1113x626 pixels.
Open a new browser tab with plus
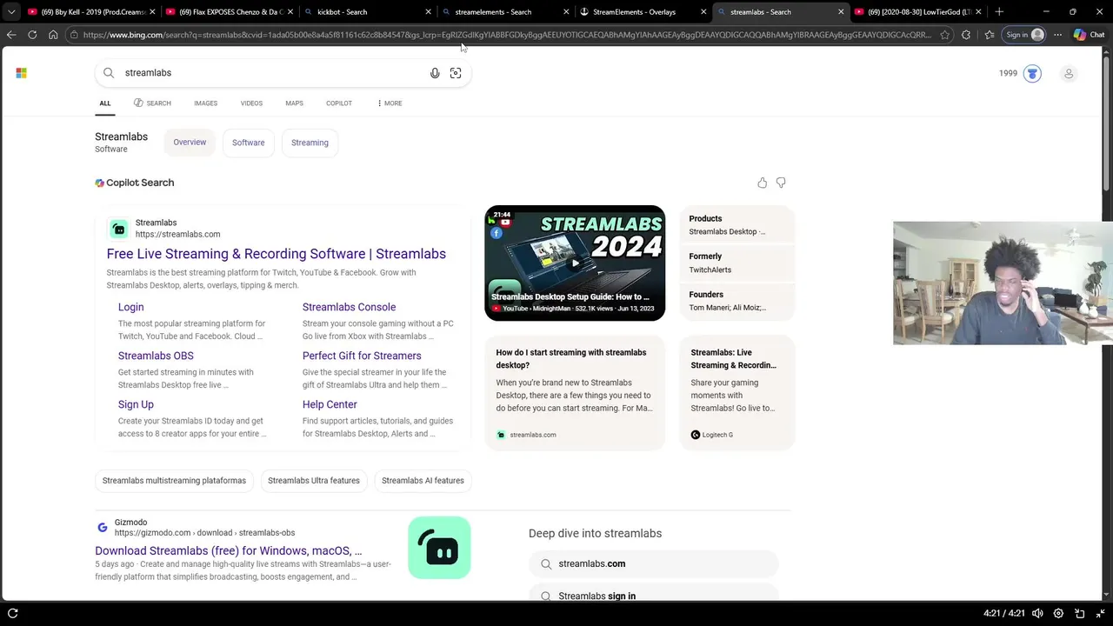click(999, 11)
